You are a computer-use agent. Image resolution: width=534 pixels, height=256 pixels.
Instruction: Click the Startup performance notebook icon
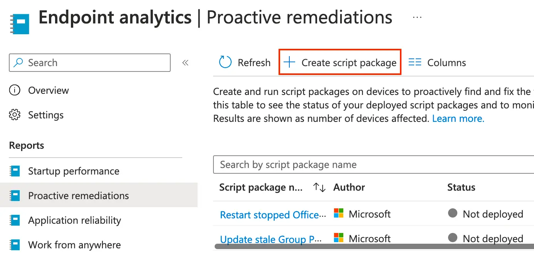(x=15, y=171)
